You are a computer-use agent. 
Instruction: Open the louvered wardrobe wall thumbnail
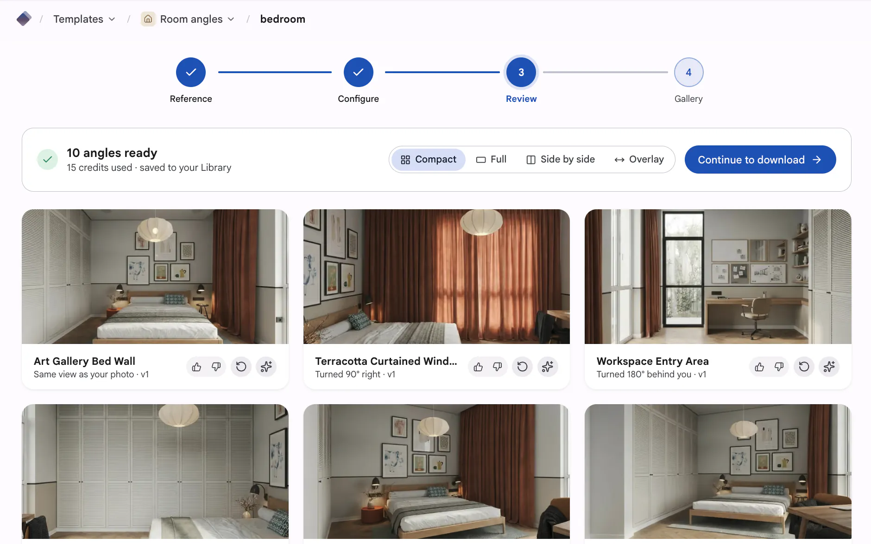click(x=155, y=471)
